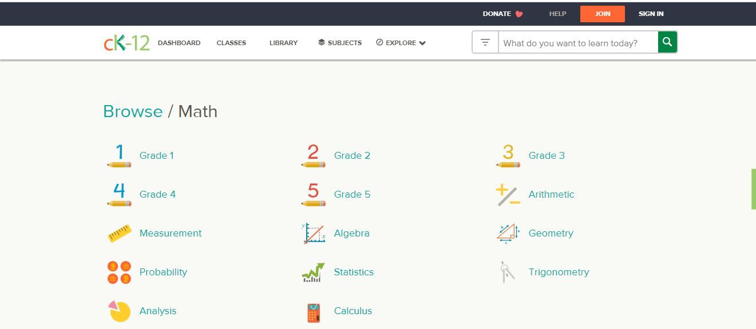The width and height of the screenshot is (756, 329).
Task: Open the search filter options icon
Action: click(485, 43)
